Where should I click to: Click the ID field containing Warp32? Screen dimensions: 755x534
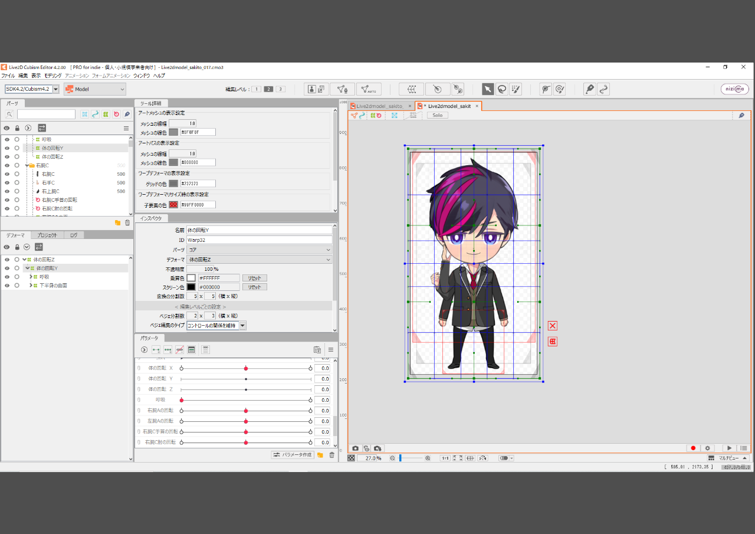pyautogui.click(x=259, y=240)
